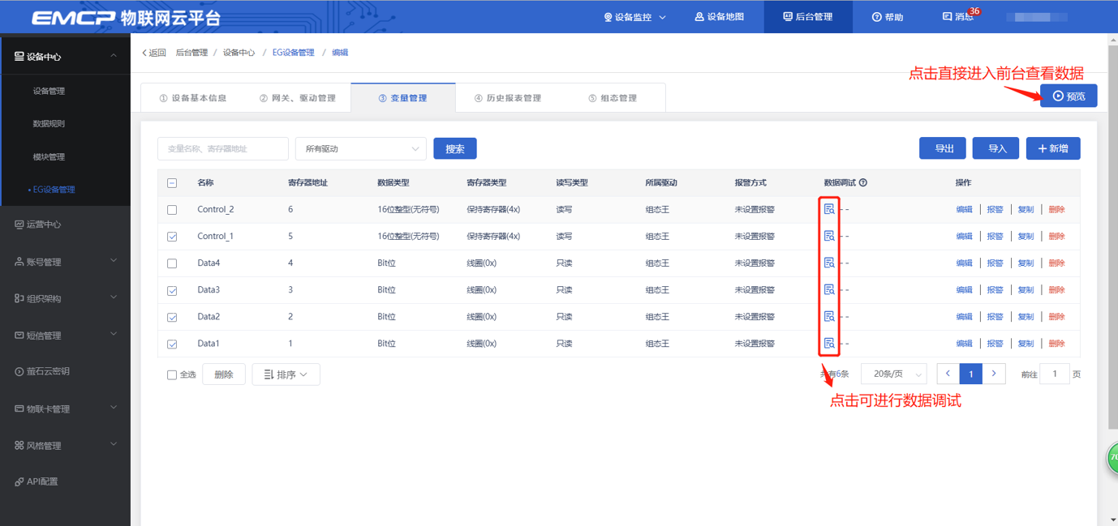Click the EMCP 物联网云平台 logo
1118x526 pixels.
[126, 18]
